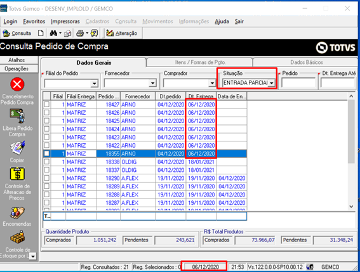Open the Situação dropdown arrow
This screenshot has width=360, height=272.
[x=272, y=83]
